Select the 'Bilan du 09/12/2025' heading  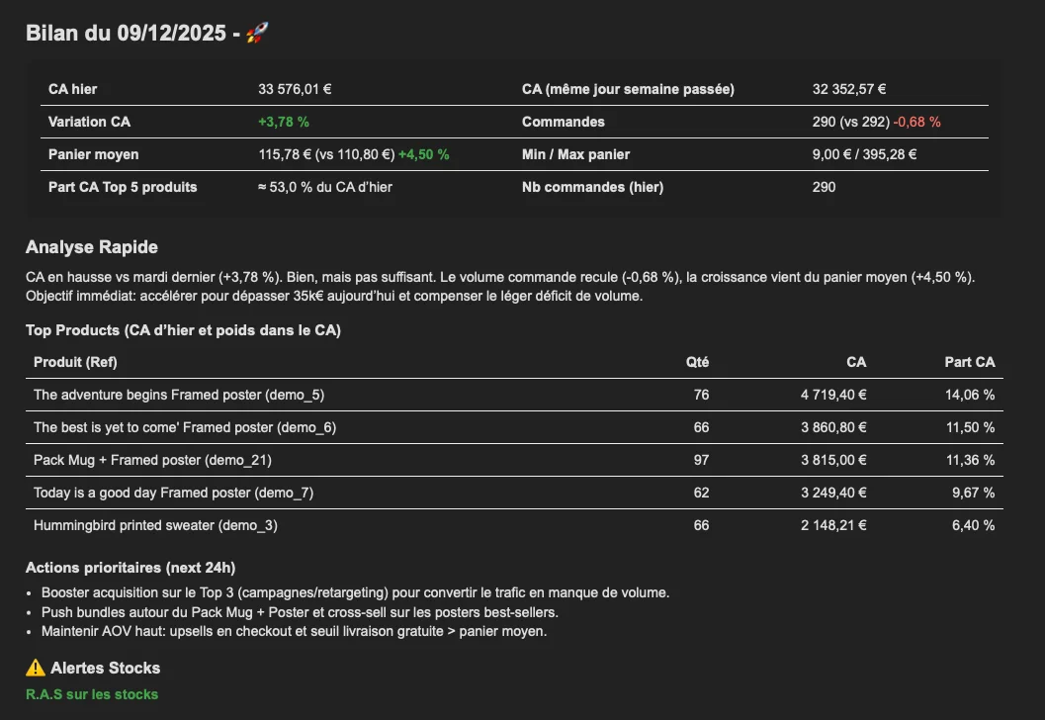pyautogui.click(x=128, y=34)
